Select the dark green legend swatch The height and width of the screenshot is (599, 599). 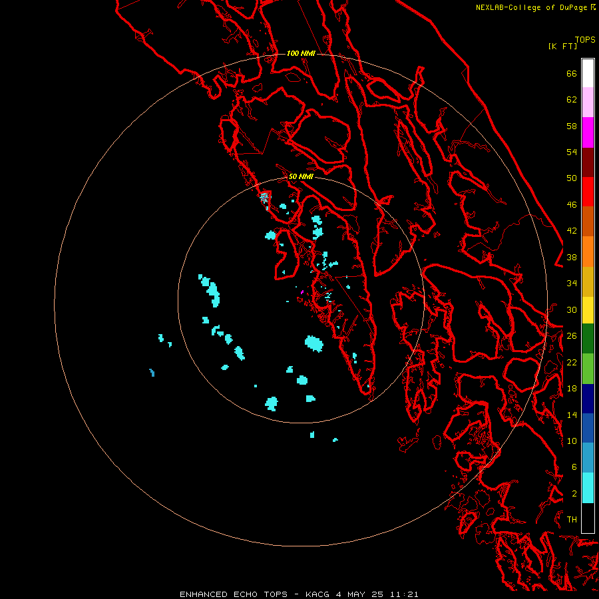coord(588,339)
